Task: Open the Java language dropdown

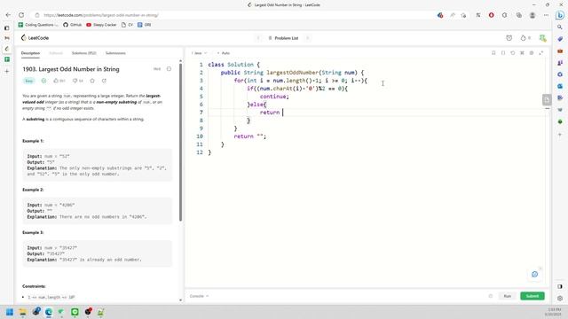Action: point(199,53)
